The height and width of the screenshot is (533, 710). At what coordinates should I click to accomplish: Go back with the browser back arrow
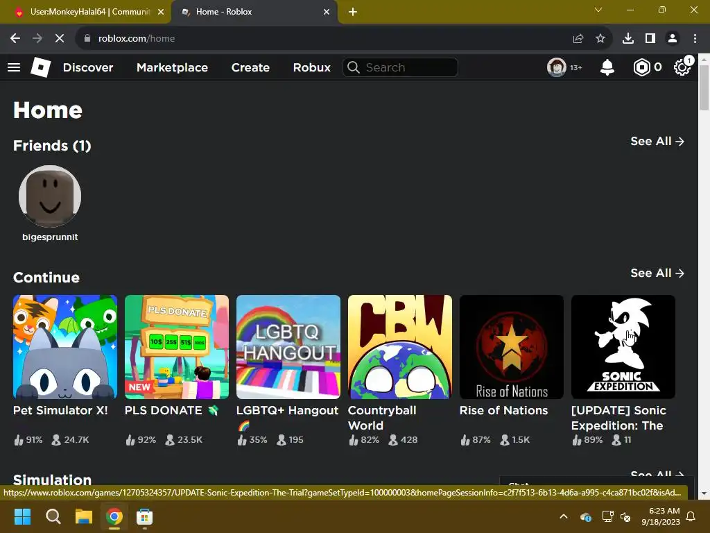pyautogui.click(x=15, y=39)
